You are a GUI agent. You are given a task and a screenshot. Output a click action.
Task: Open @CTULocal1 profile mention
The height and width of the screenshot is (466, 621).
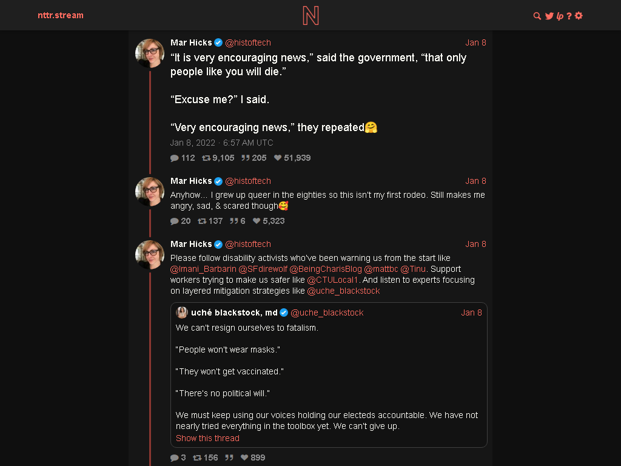tap(332, 280)
